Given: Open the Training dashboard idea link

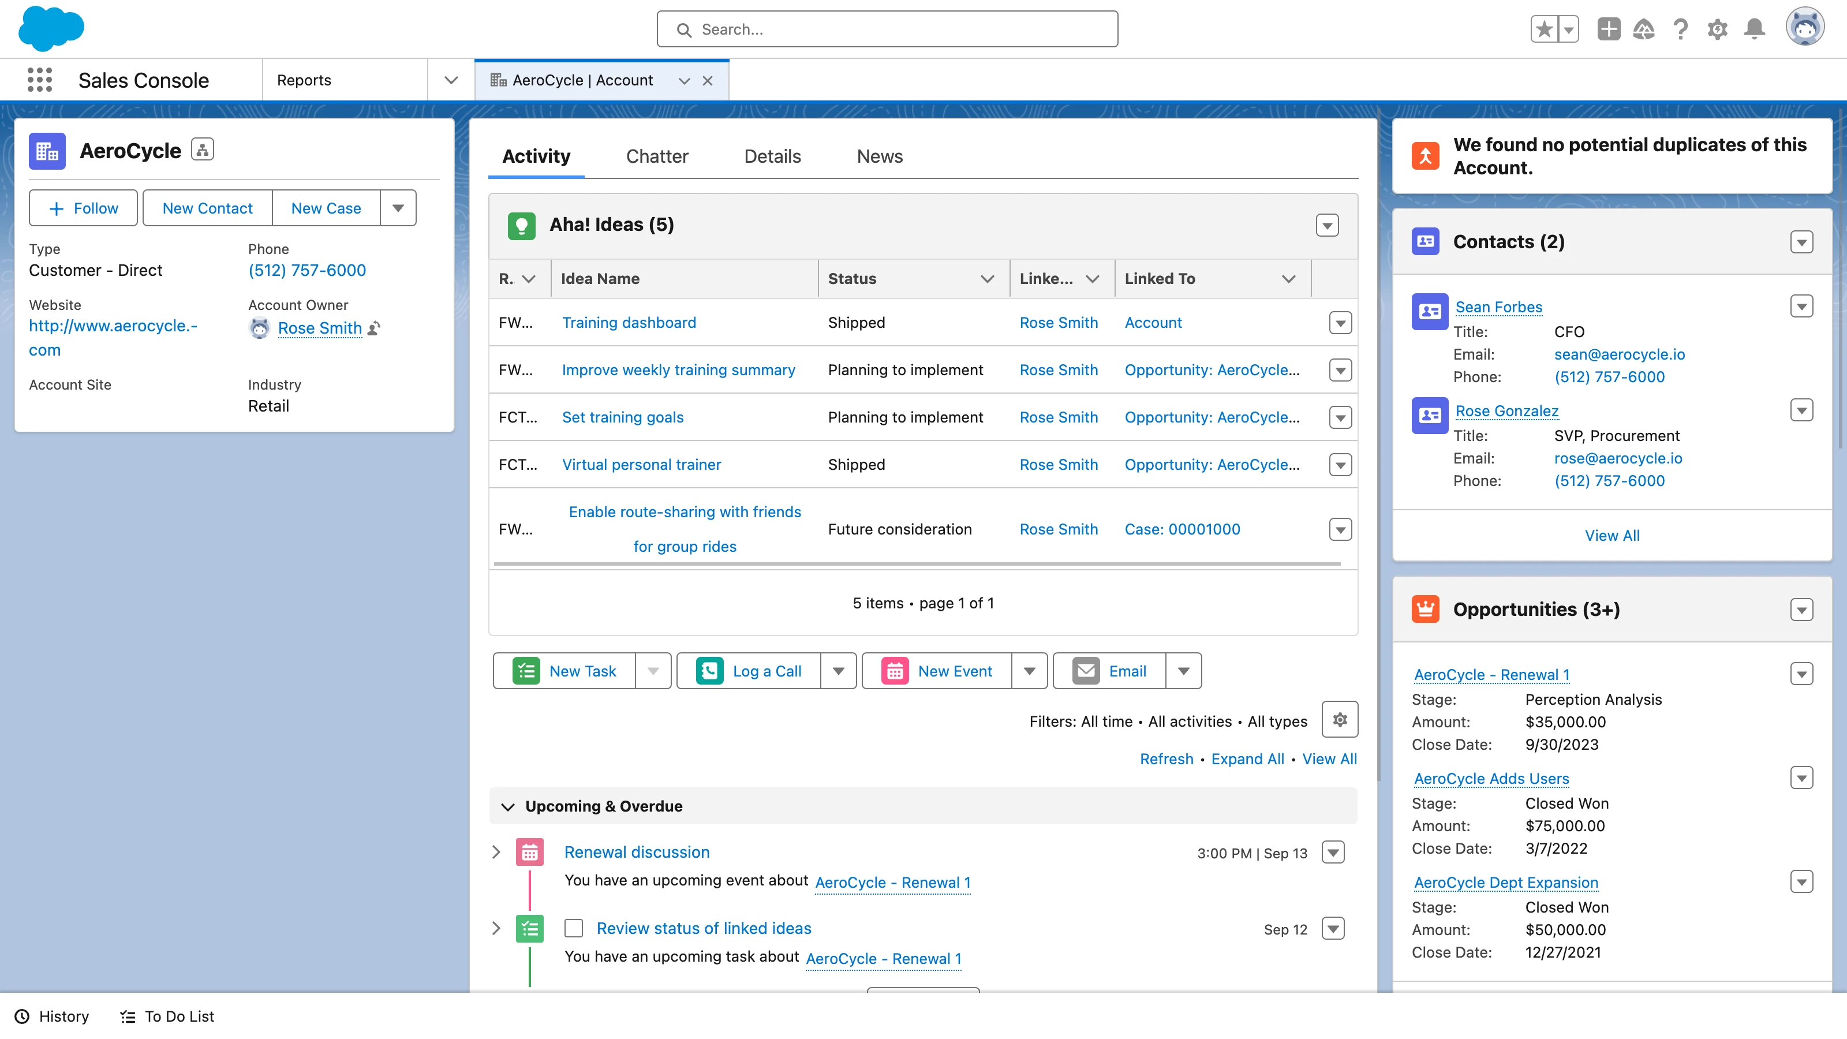Looking at the screenshot, I should point(629,323).
